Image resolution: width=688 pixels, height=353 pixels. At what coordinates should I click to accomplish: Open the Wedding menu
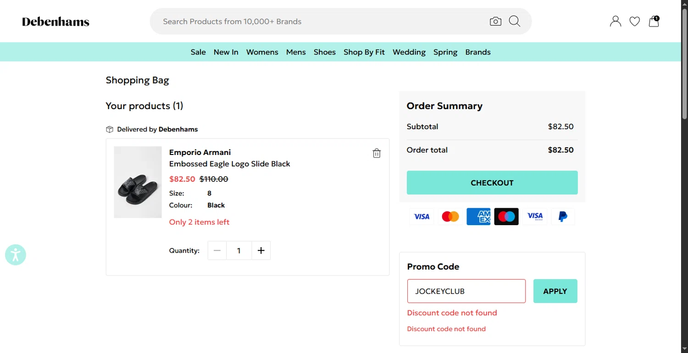tap(409, 52)
